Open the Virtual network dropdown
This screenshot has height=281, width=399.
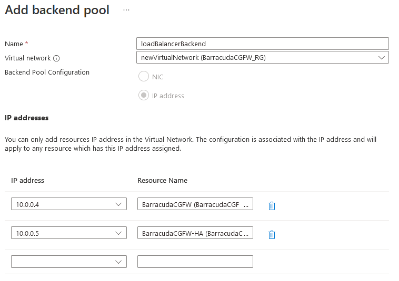pos(262,57)
